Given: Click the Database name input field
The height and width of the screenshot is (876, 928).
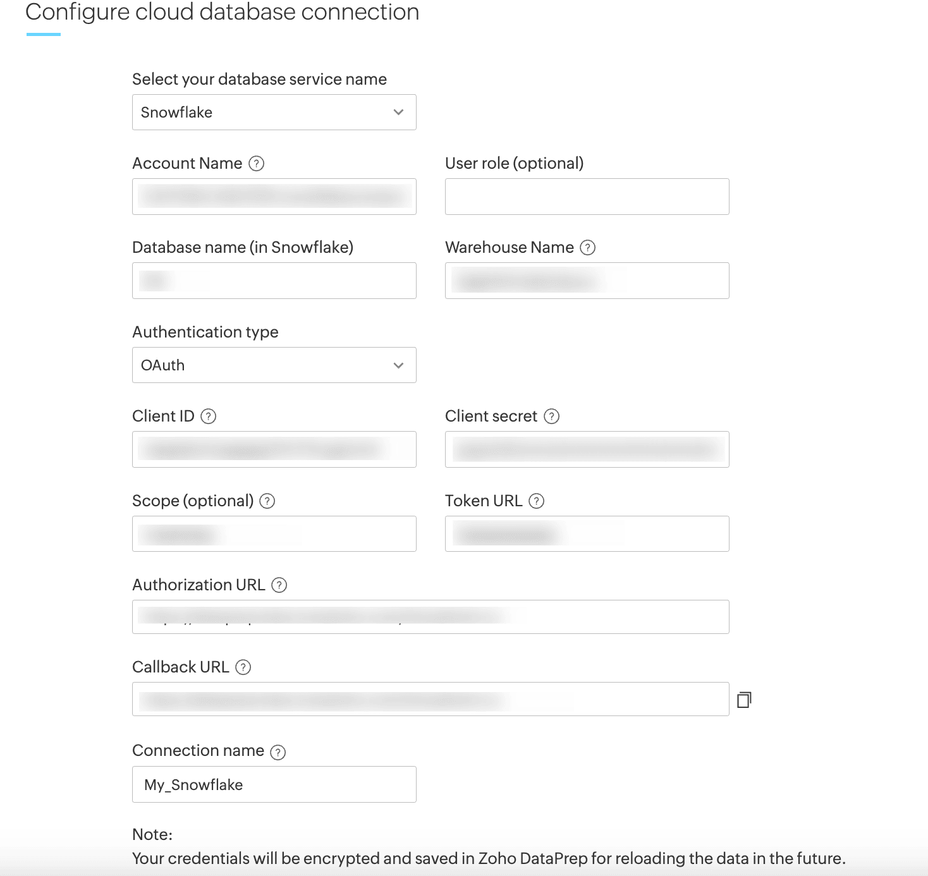Looking at the screenshot, I should pos(274,281).
